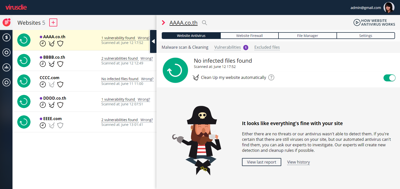Click '1 vulnerability found' for DDDD.co.th

(118, 99)
